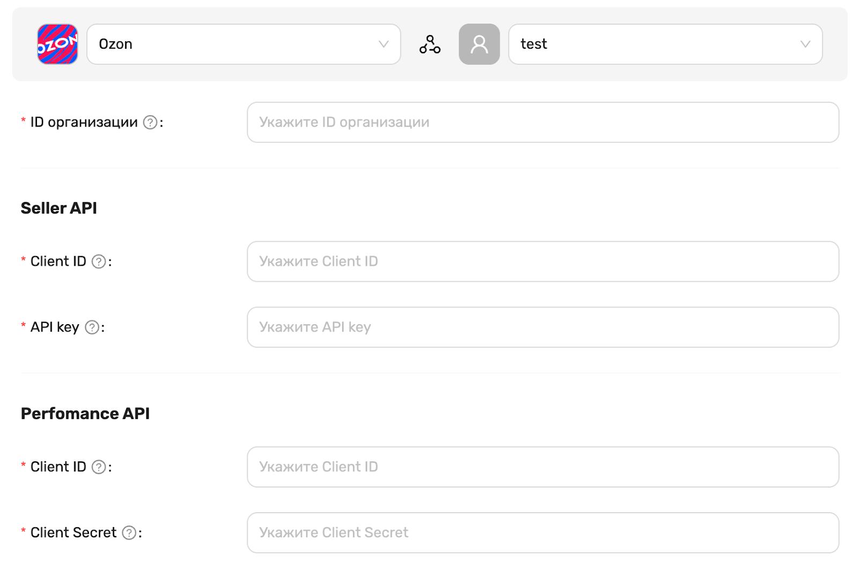View help icon beside Client Secret

pos(129,533)
